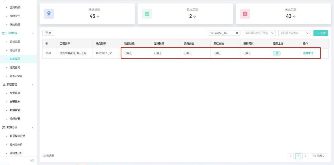Collapse the 工程管理 menu group chevron

coord(32,33)
